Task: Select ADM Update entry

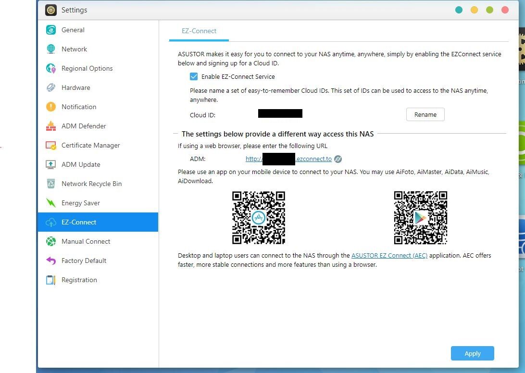Action: click(98, 164)
